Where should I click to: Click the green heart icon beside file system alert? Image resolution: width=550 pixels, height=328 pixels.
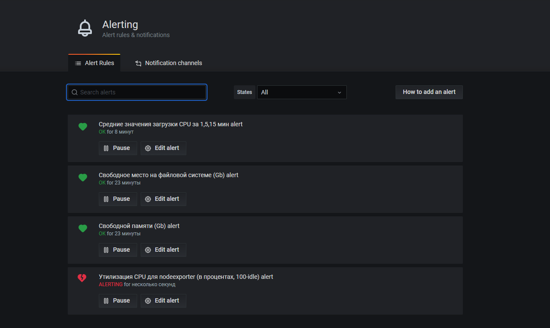(82, 178)
